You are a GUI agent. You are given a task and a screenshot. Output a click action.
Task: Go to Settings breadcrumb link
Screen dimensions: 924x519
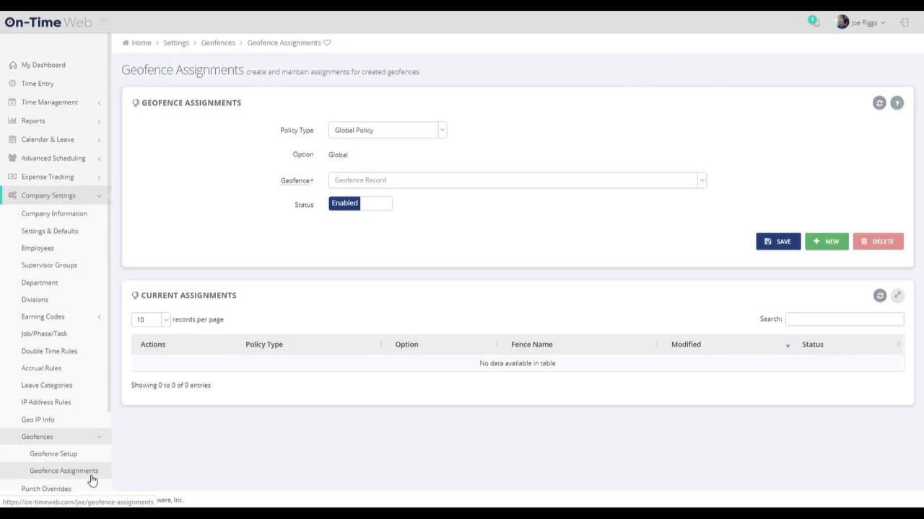pyautogui.click(x=176, y=43)
